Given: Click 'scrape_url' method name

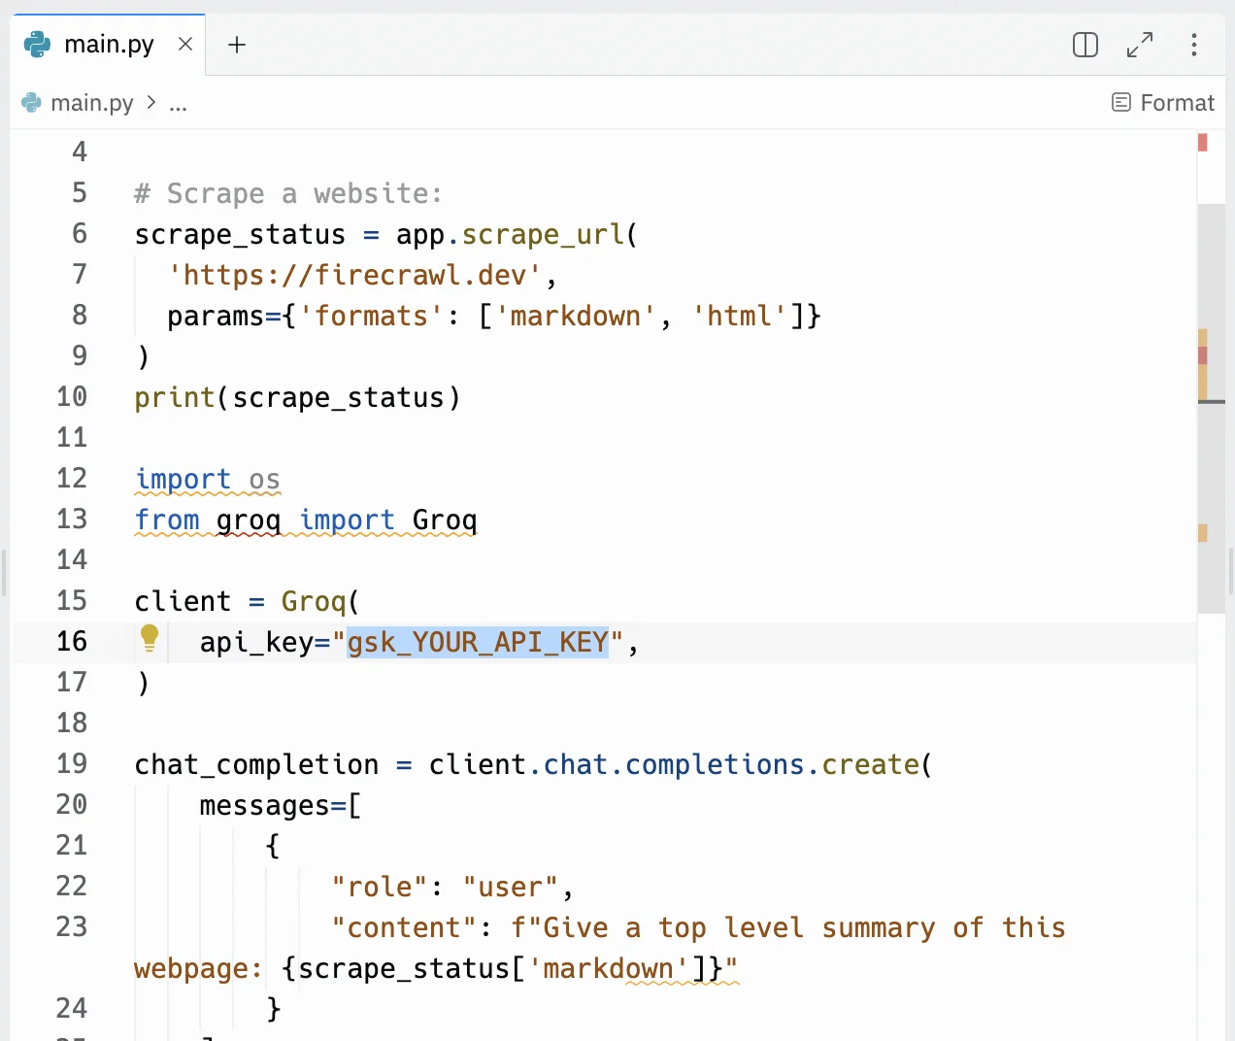Looking at the screenshot, I should point(543,234).
